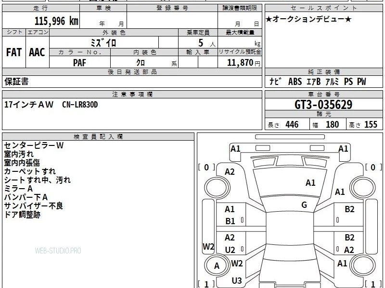Click the B1 mark on front door
Screen dimensions: 385x288
230,221
